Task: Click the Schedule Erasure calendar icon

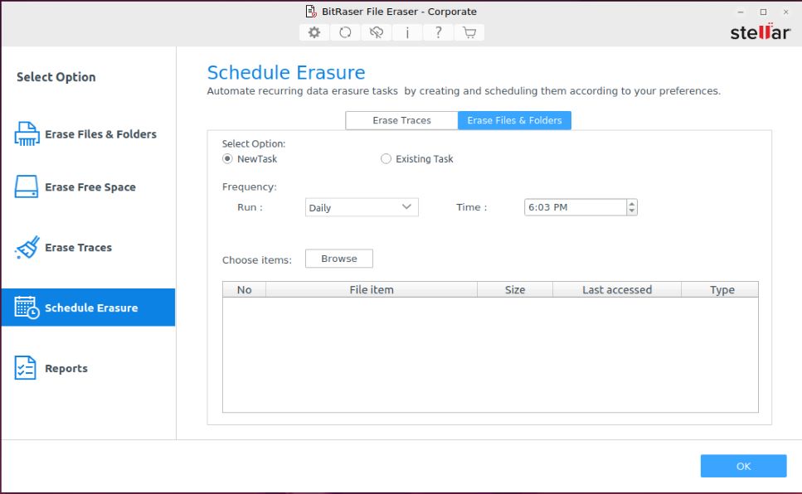Action: [x=27, y=308]
